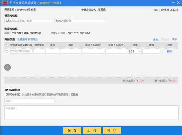The height and width of the screenshot is (135, 182).
Task: Click the 数量 column header
Action: point(71,45)
